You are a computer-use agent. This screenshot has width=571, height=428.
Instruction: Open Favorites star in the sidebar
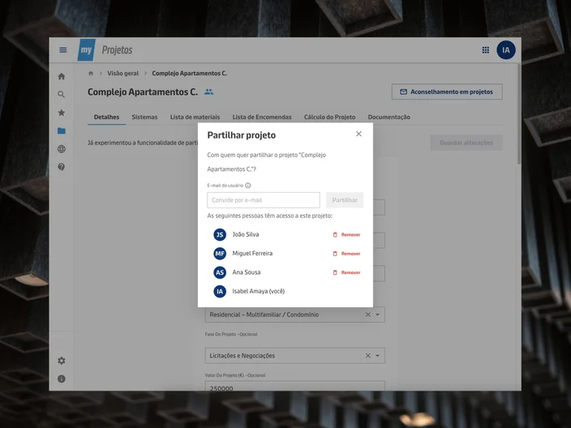click(x=62, y=113)
